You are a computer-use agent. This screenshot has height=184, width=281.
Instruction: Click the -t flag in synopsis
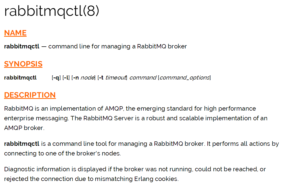point(101,78)
